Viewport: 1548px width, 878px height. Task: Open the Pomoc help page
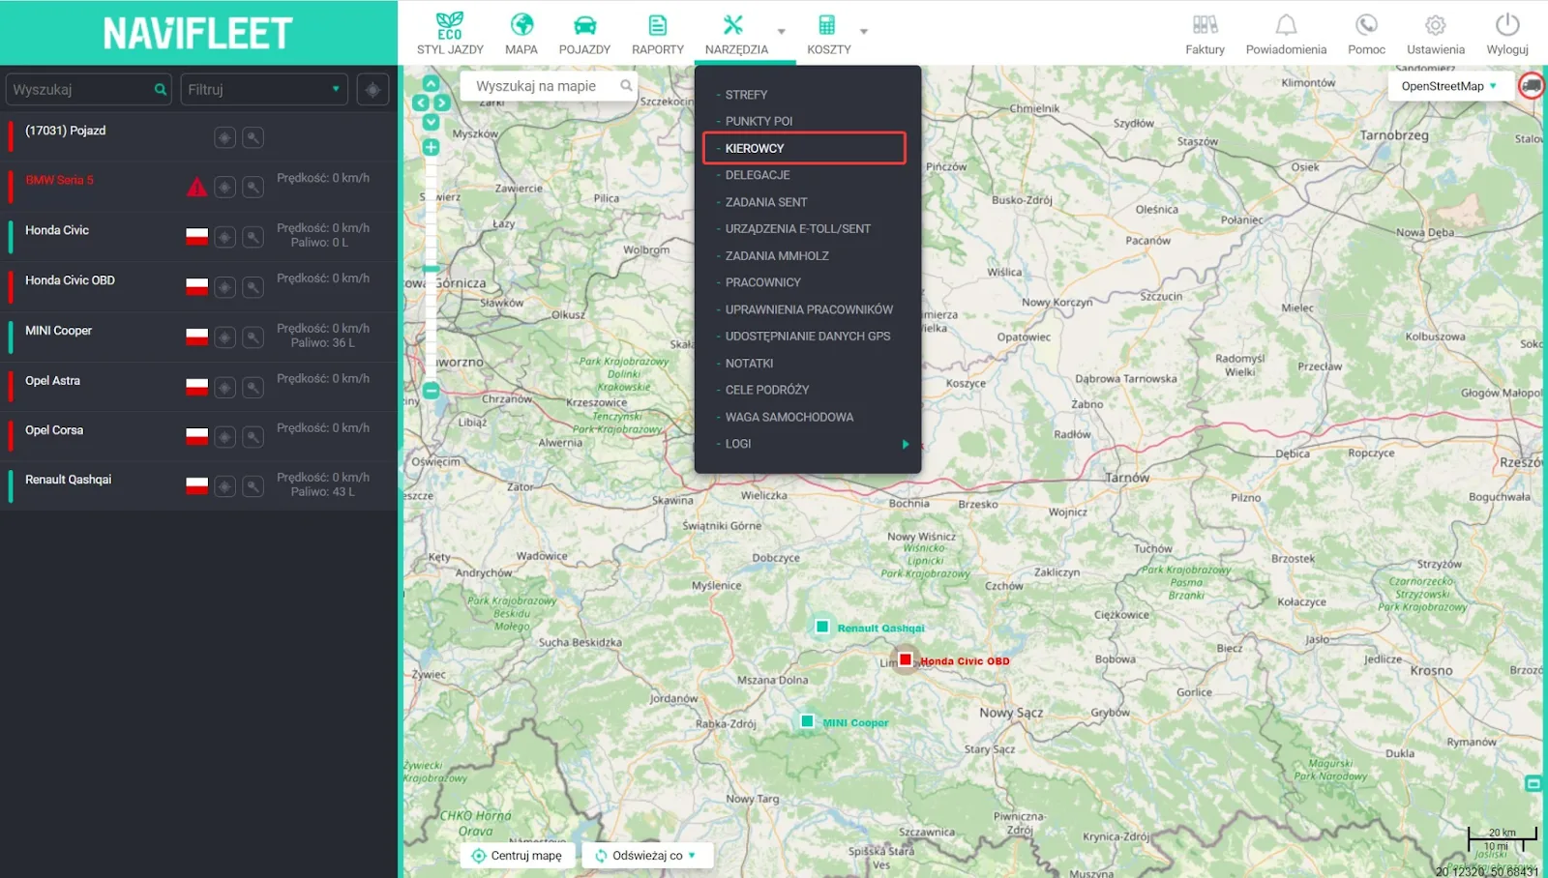pos(1366,34)
